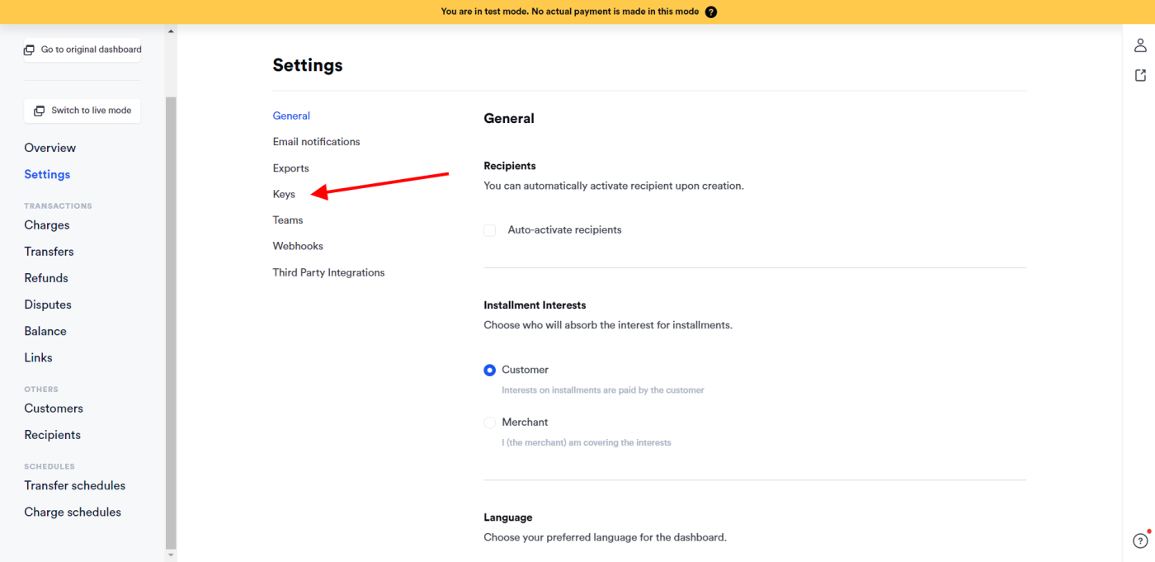This screenshot has width=1155, height=562.
Task: Open Third Party Integrations settings
Action: pyautogui.click(x=328, y=272)
